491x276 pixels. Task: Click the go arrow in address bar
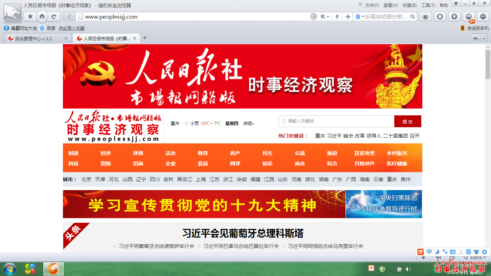[348, 17]
